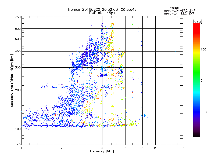
Task: Click y-axis tick label '100'
Action: click(x=18, y=129)
